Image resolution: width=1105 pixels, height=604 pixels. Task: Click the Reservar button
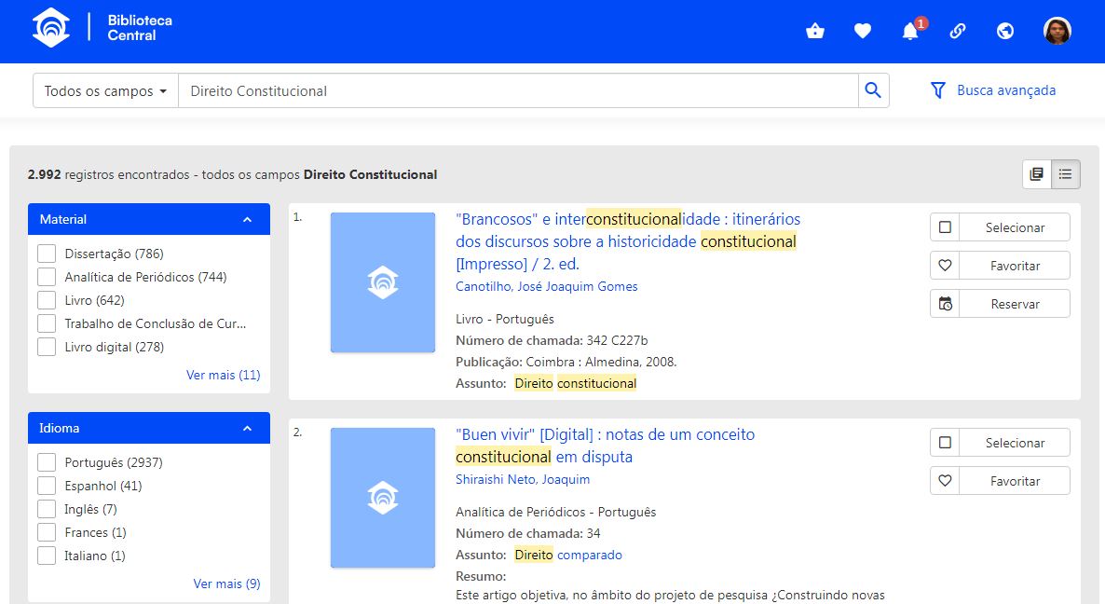point(1015,304)
